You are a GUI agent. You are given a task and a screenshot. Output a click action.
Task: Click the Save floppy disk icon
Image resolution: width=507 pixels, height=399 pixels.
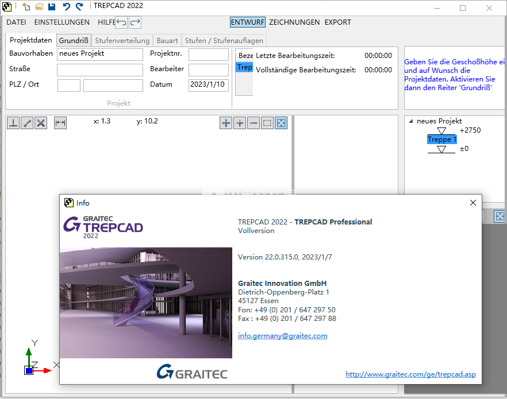52,6
